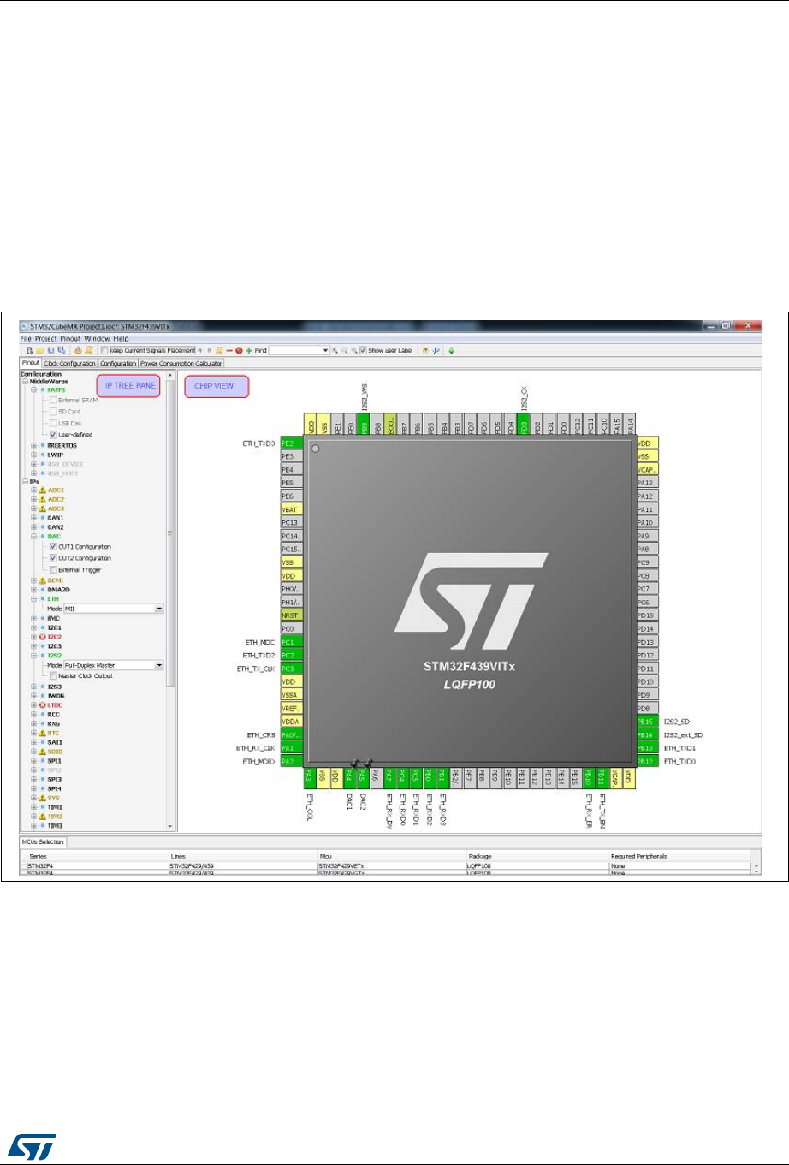789x1165 pixels.
Task: Toggle Show user Label checkbox
Action: [363, 350]
